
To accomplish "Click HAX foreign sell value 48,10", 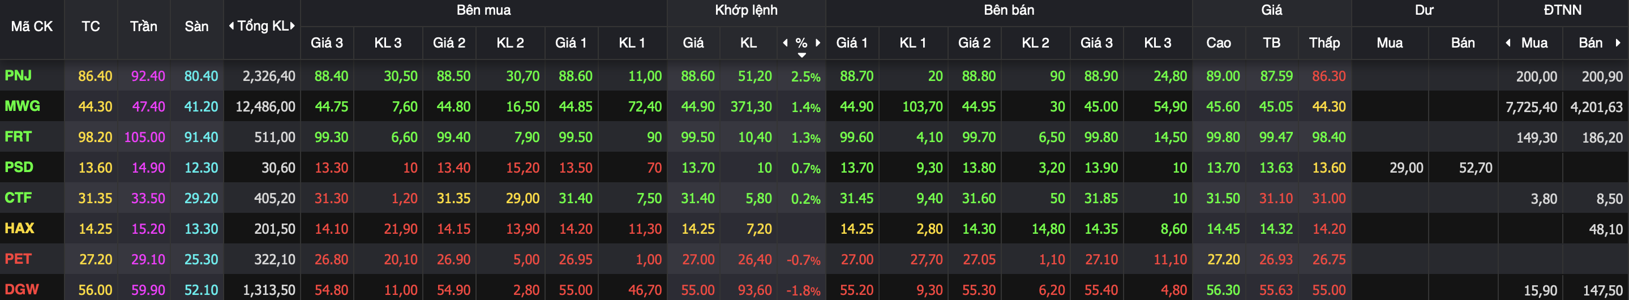I will [x=1606, y=230].
